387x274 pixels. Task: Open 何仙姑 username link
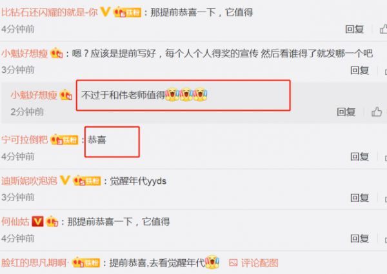[15, 222]
